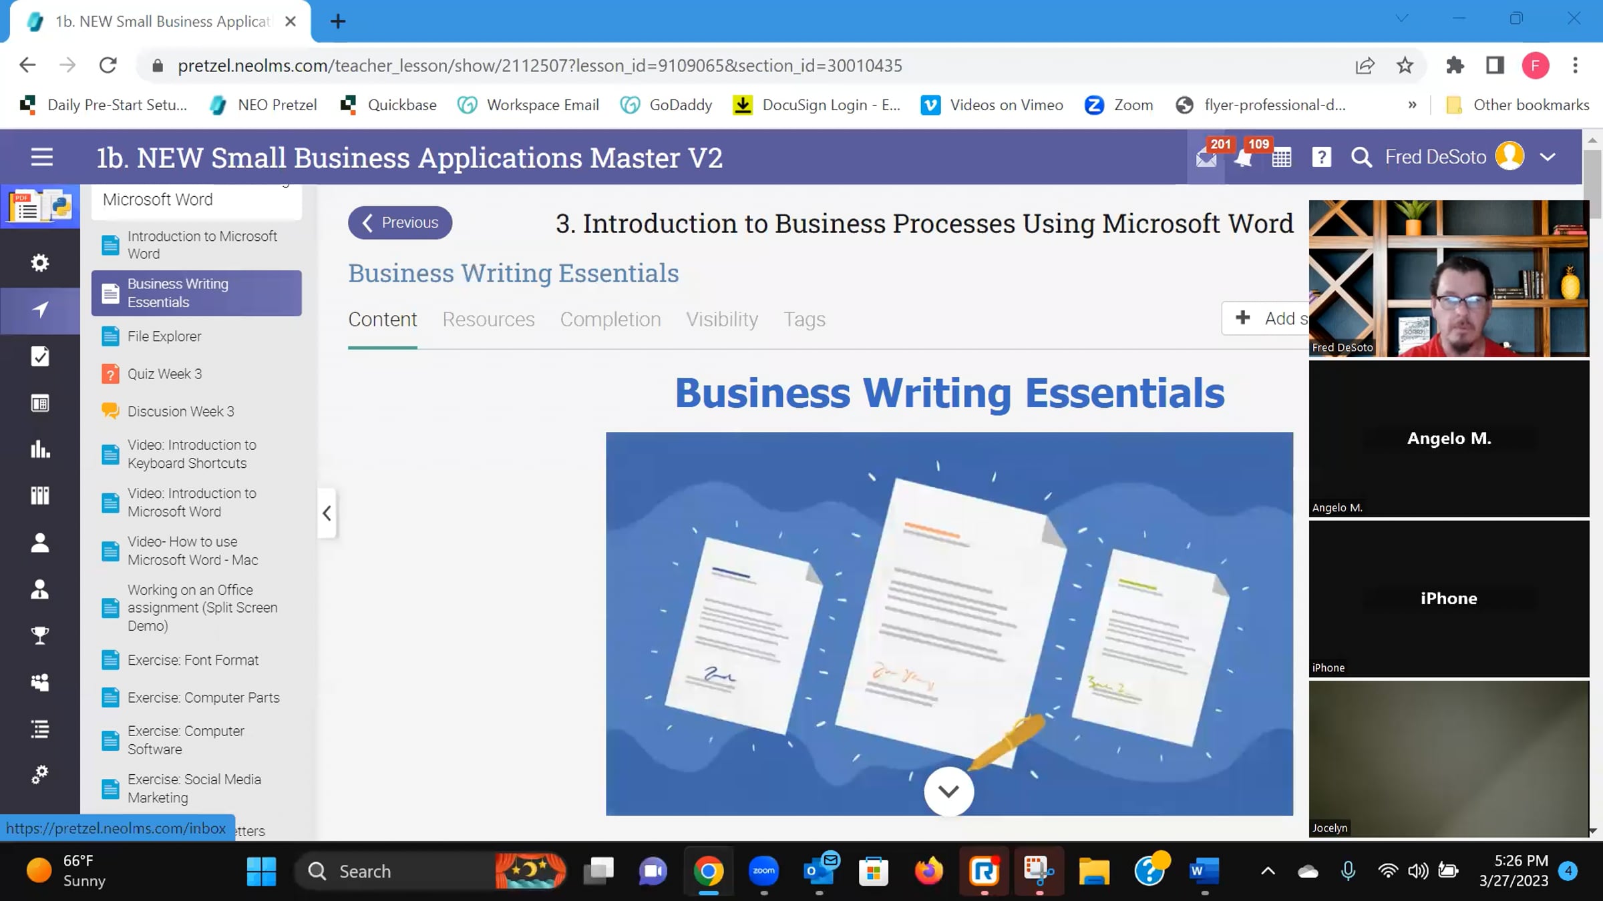Click the scroll-down chevron on image
This screenshot has height=901, width=1603.
[948, 792]
